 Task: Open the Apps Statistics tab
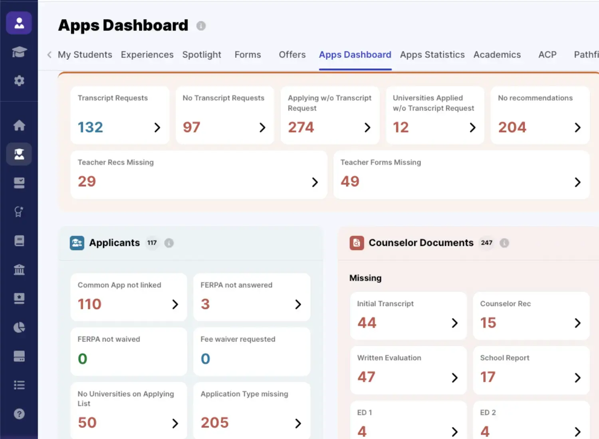pyautogui.click(x=432, y=55)
